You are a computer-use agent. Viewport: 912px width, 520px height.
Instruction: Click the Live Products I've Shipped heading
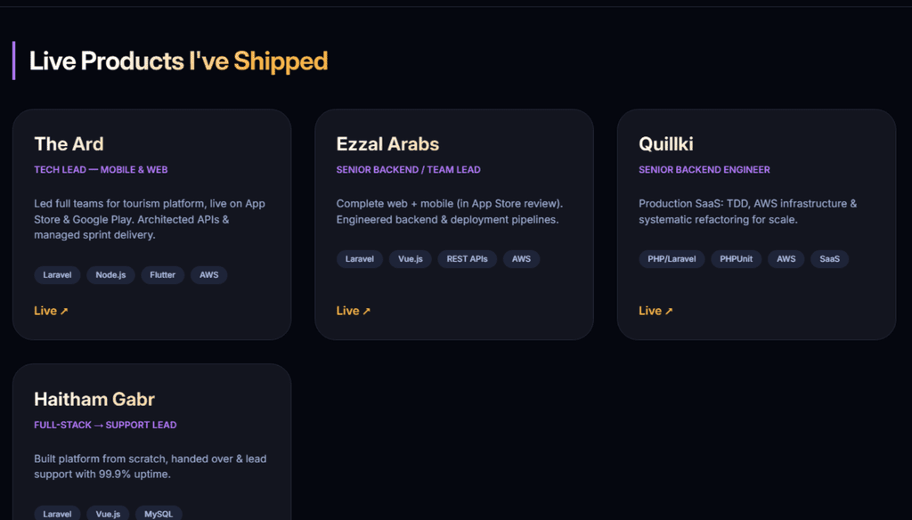tap(178, 61)
